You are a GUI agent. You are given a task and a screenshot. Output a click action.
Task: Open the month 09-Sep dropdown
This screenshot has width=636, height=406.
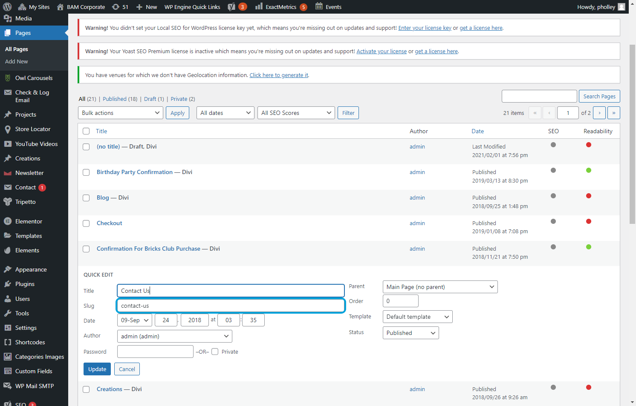(x=135, y=320)
